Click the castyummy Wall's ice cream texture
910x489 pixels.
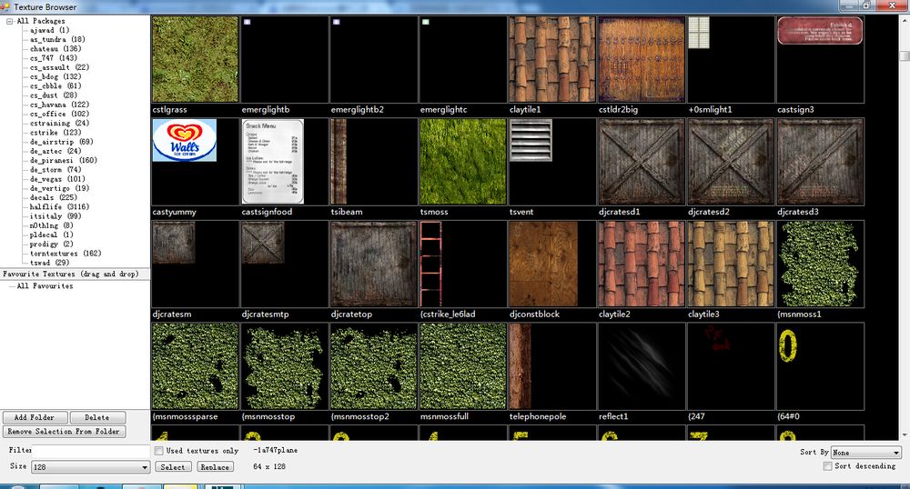pos(185,142)
